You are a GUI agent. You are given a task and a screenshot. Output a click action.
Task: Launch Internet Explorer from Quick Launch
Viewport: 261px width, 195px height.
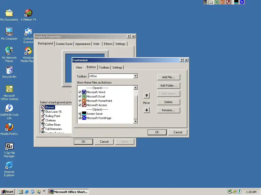coord(27,192)
